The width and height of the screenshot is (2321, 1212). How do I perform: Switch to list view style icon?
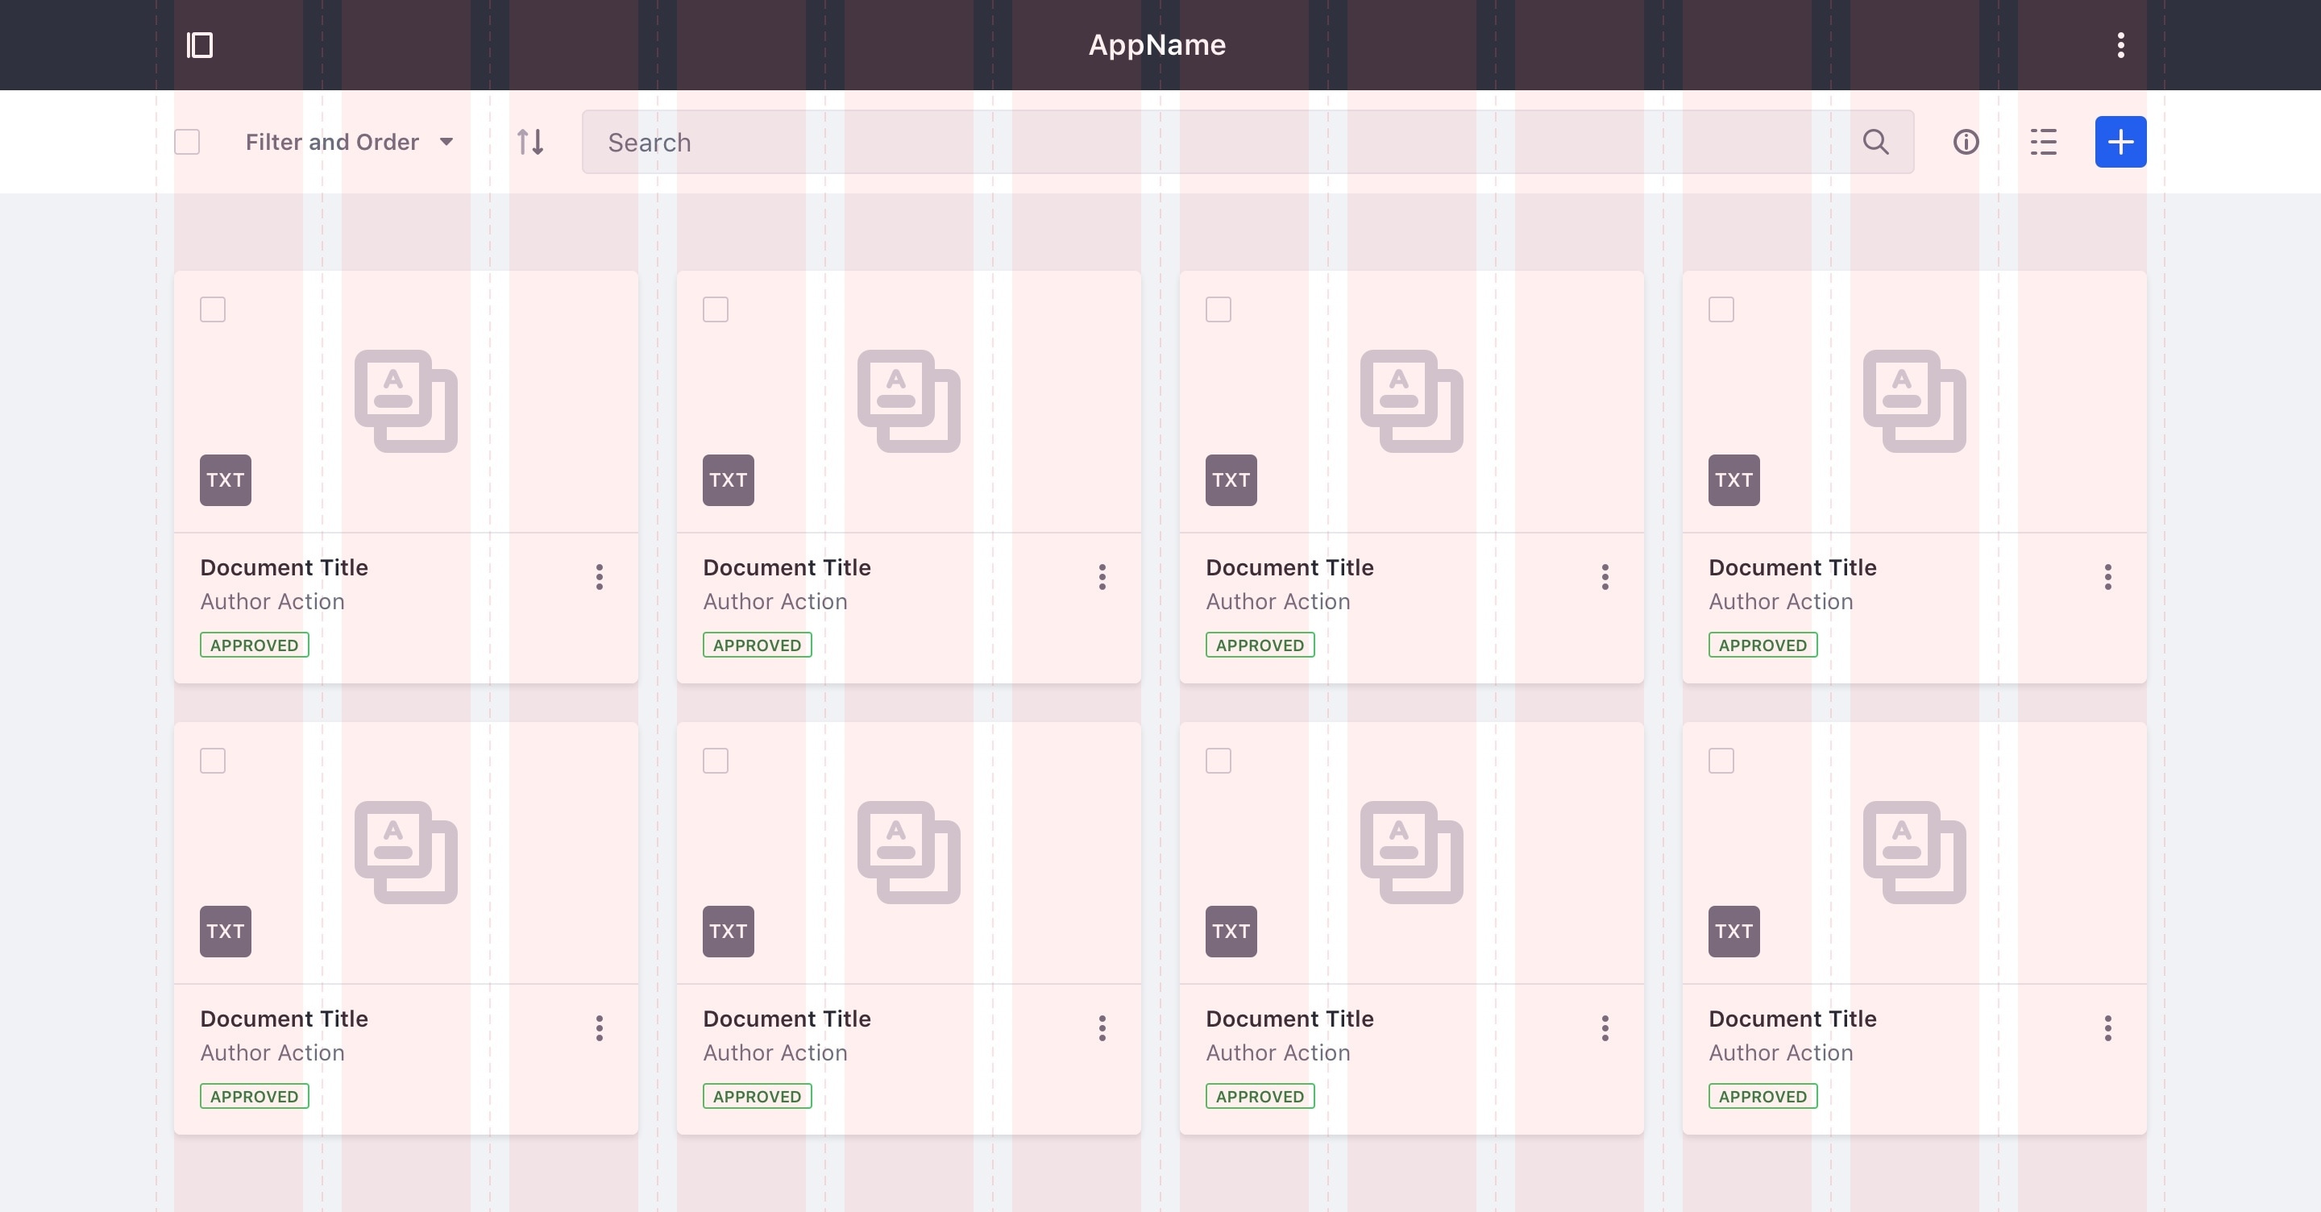2043,143
